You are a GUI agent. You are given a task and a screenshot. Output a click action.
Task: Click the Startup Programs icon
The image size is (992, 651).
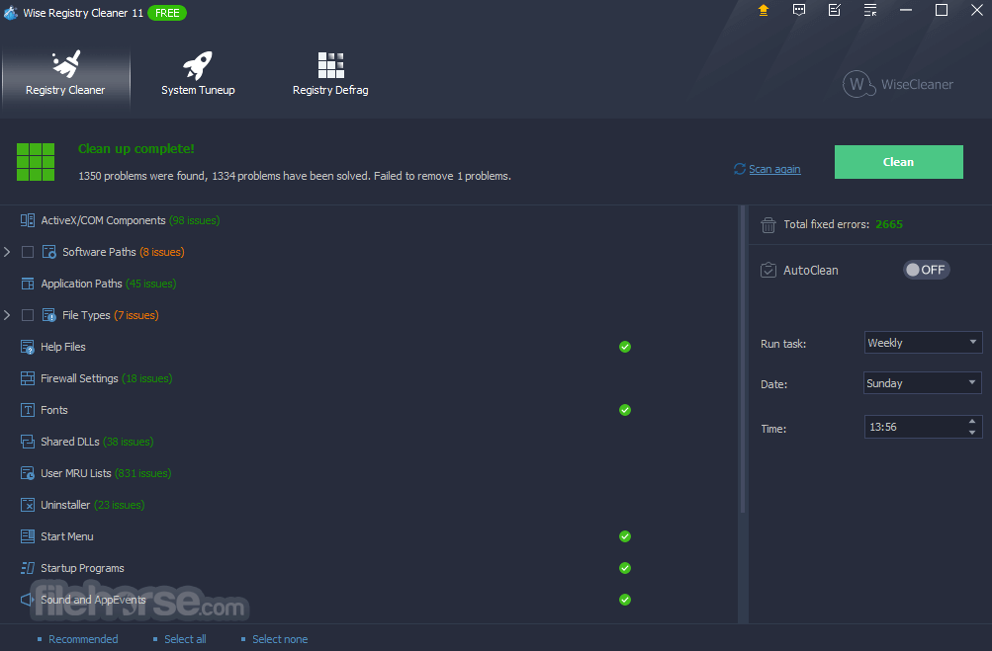click(28, 568)
